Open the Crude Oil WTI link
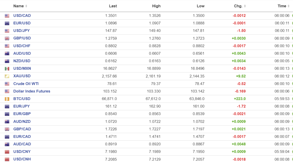 click(x=26, y=84)
